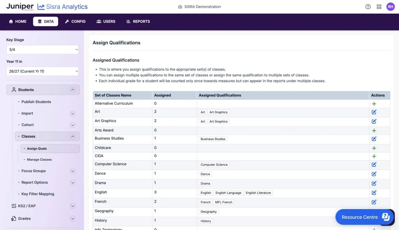
Task: Click the Geography qualification tag
Action: pos(209,212)
